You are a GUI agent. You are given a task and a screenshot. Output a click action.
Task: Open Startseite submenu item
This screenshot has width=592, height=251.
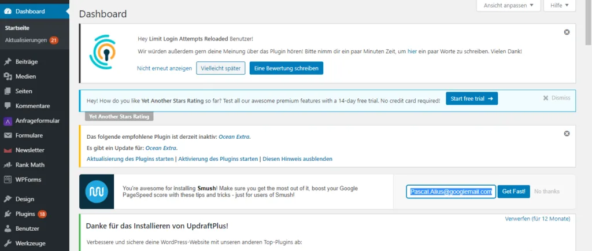17,28
